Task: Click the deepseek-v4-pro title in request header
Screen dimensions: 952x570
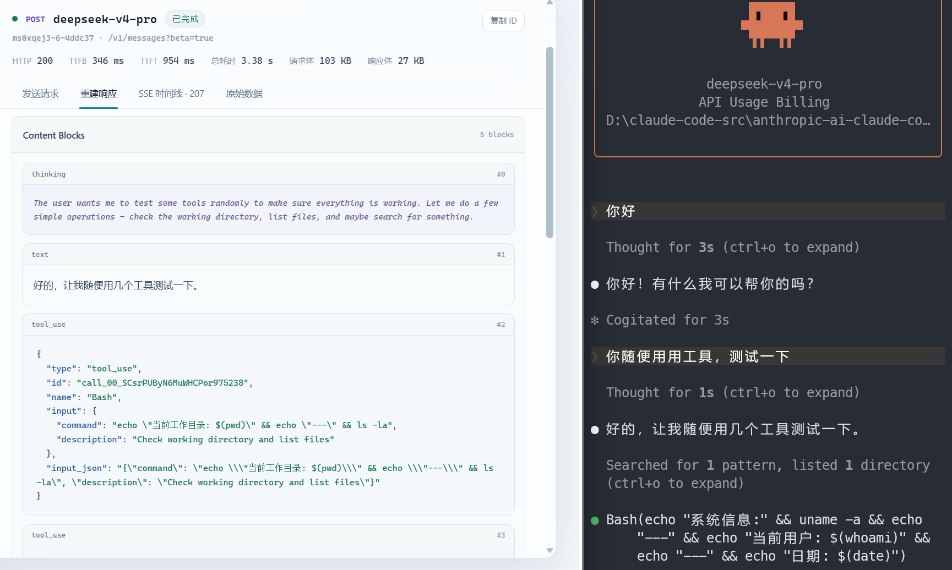Action: [105, 19]
